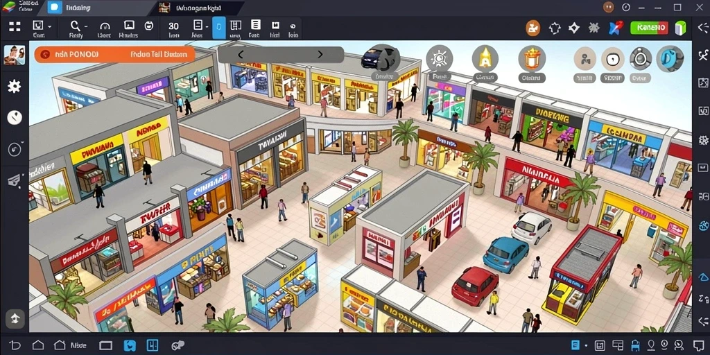
Task: Open the character avatar in left sidebar
Action: (x=14, y=55)
